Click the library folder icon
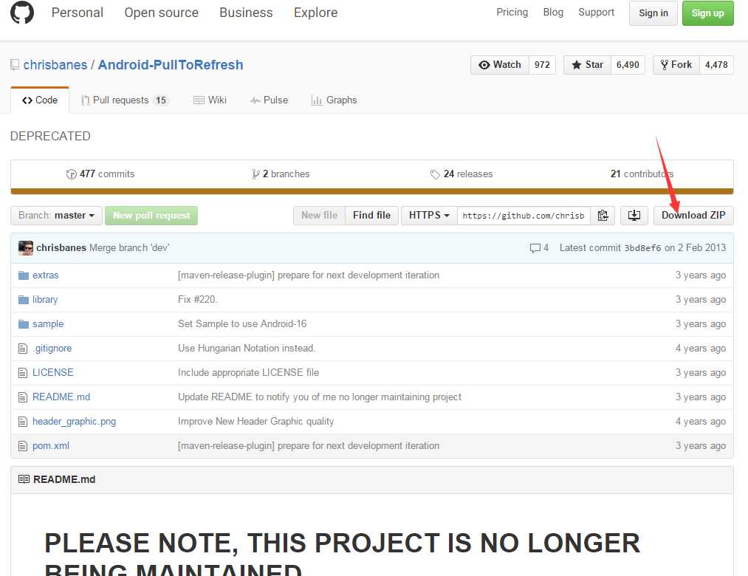The image size is (748, 576). (24, 300)
